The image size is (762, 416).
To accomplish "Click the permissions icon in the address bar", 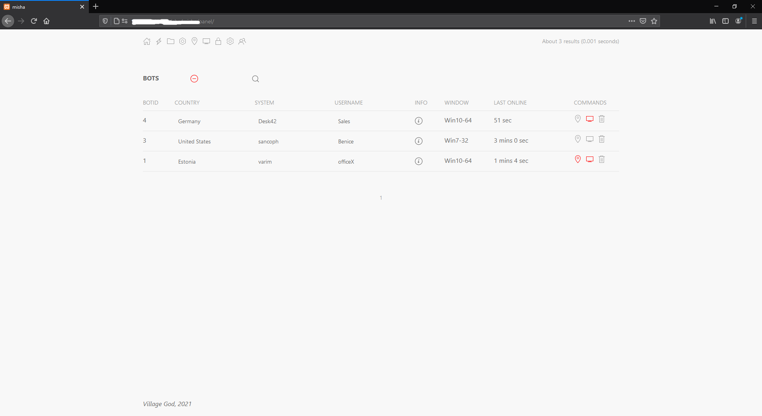I will (x=125, y=21).
